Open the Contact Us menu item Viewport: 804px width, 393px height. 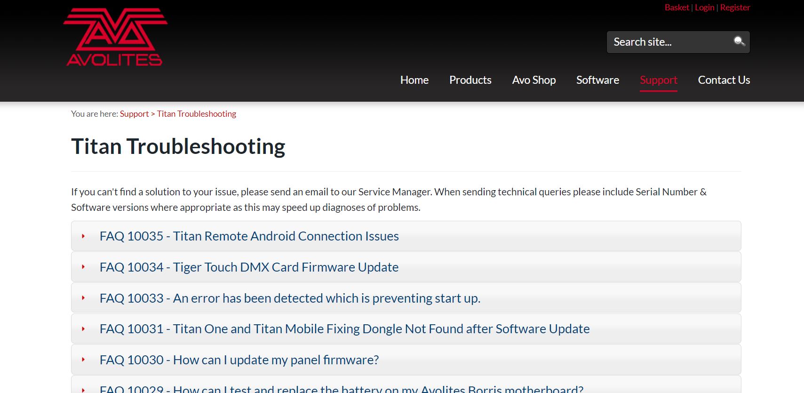[x=724, y=80]
